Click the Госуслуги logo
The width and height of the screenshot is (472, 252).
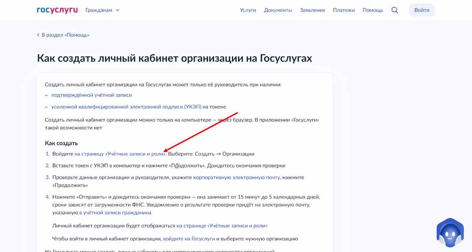tap(57, 10)
